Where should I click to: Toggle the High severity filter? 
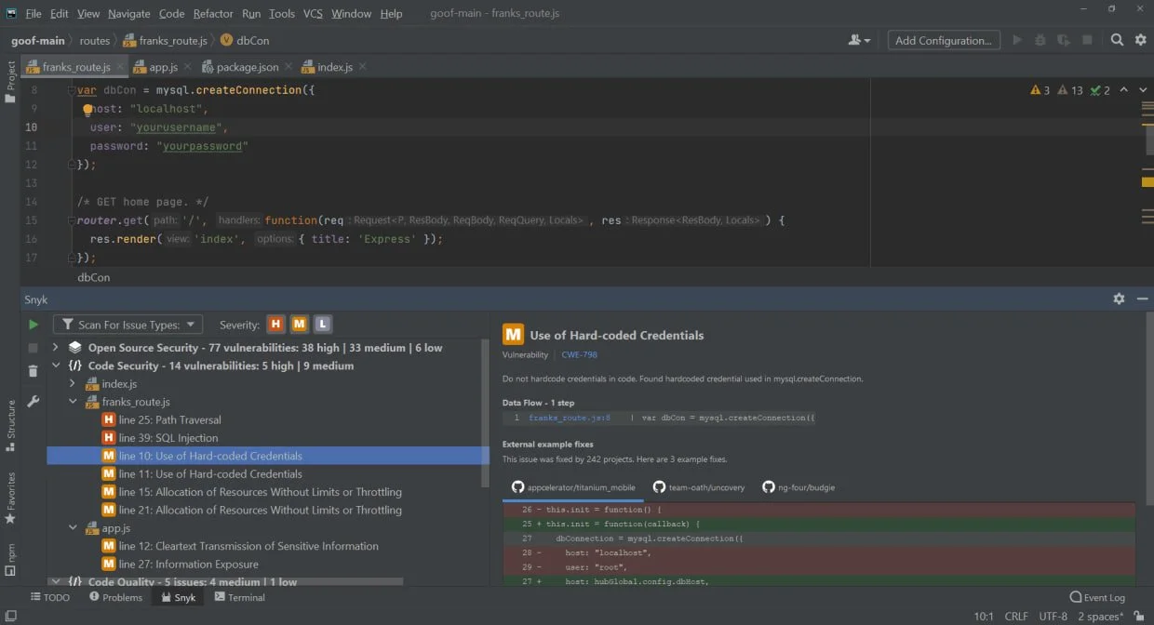[x=275, y=324]
